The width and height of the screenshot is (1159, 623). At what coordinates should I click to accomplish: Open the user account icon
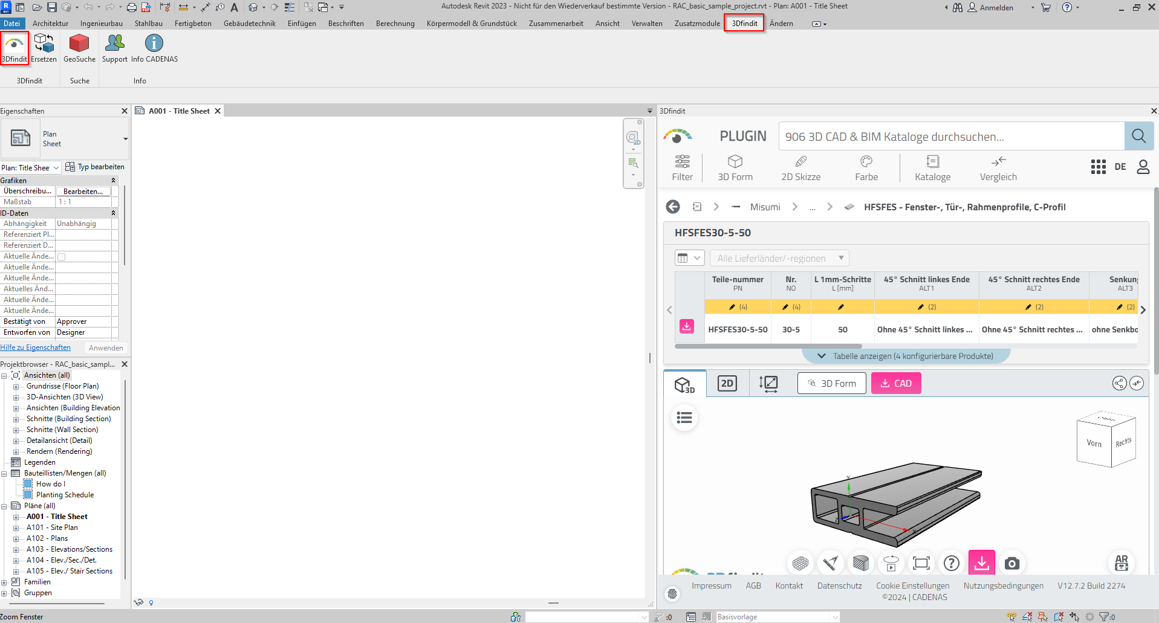point(1143,167)
